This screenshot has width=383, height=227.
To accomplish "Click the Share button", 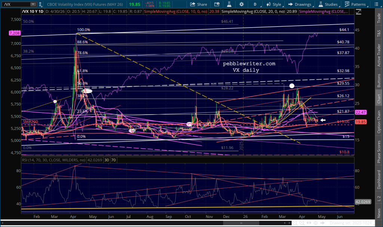I will (199, 4).
